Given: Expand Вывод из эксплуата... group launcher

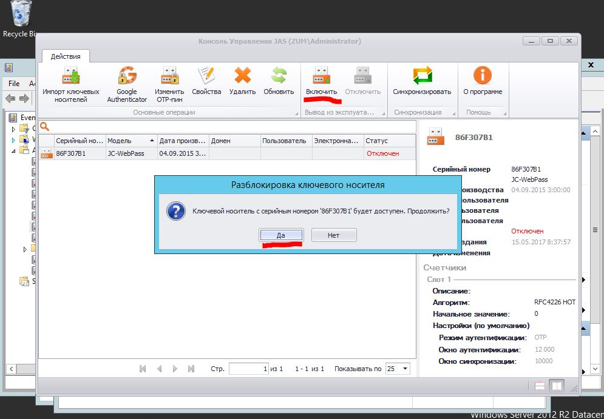Looking at the screenshot, I should tap(383, 113).
